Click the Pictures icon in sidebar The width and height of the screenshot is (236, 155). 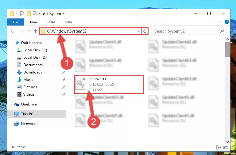(x=19, y=87)
